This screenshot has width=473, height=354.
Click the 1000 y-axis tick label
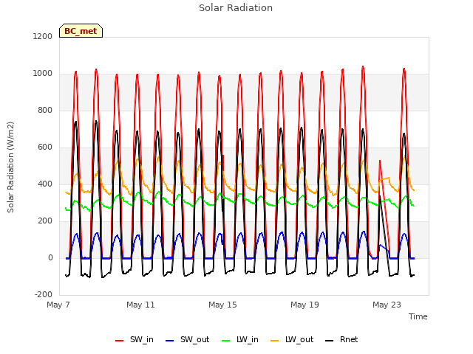[x=43, y=74]
